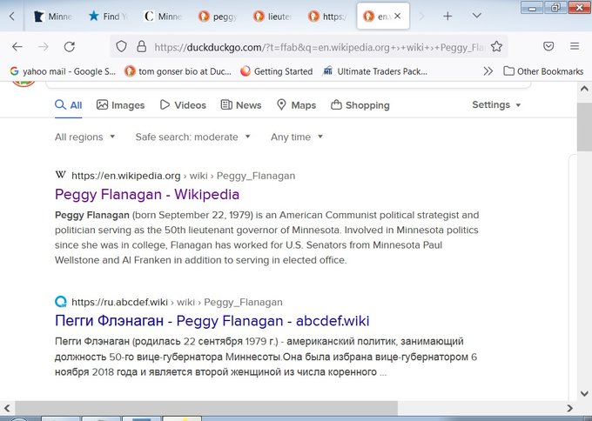Reload the current page
The image size is (592, 421).
(70, 47)
